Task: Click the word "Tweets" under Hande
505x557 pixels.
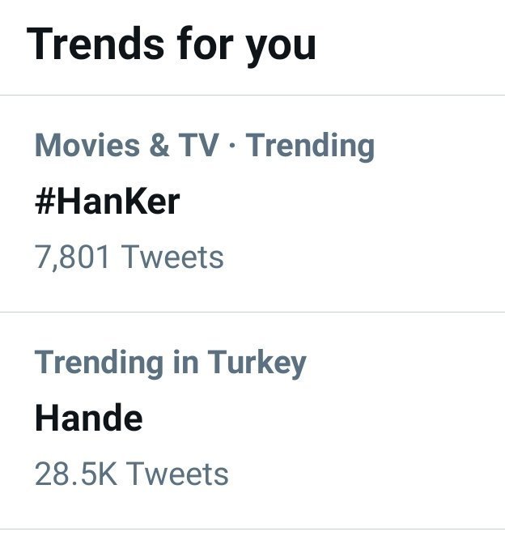Action: (x=176, y=474)
